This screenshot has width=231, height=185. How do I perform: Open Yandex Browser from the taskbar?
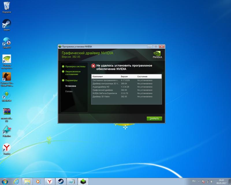pos(50,182)
